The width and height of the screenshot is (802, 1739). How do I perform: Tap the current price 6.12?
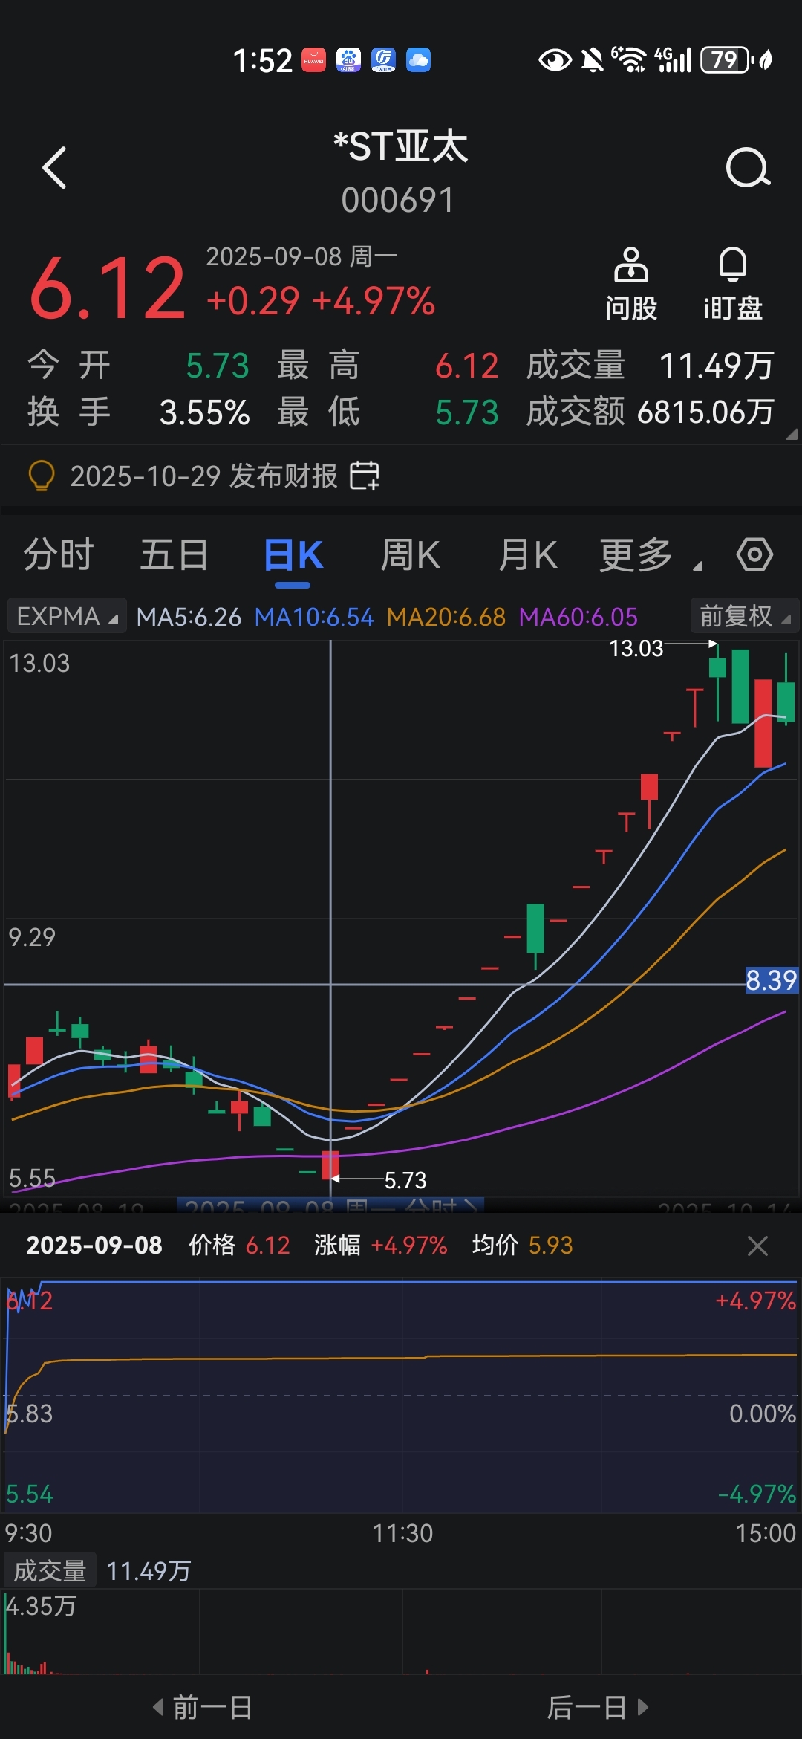click(x=108, y=288)
